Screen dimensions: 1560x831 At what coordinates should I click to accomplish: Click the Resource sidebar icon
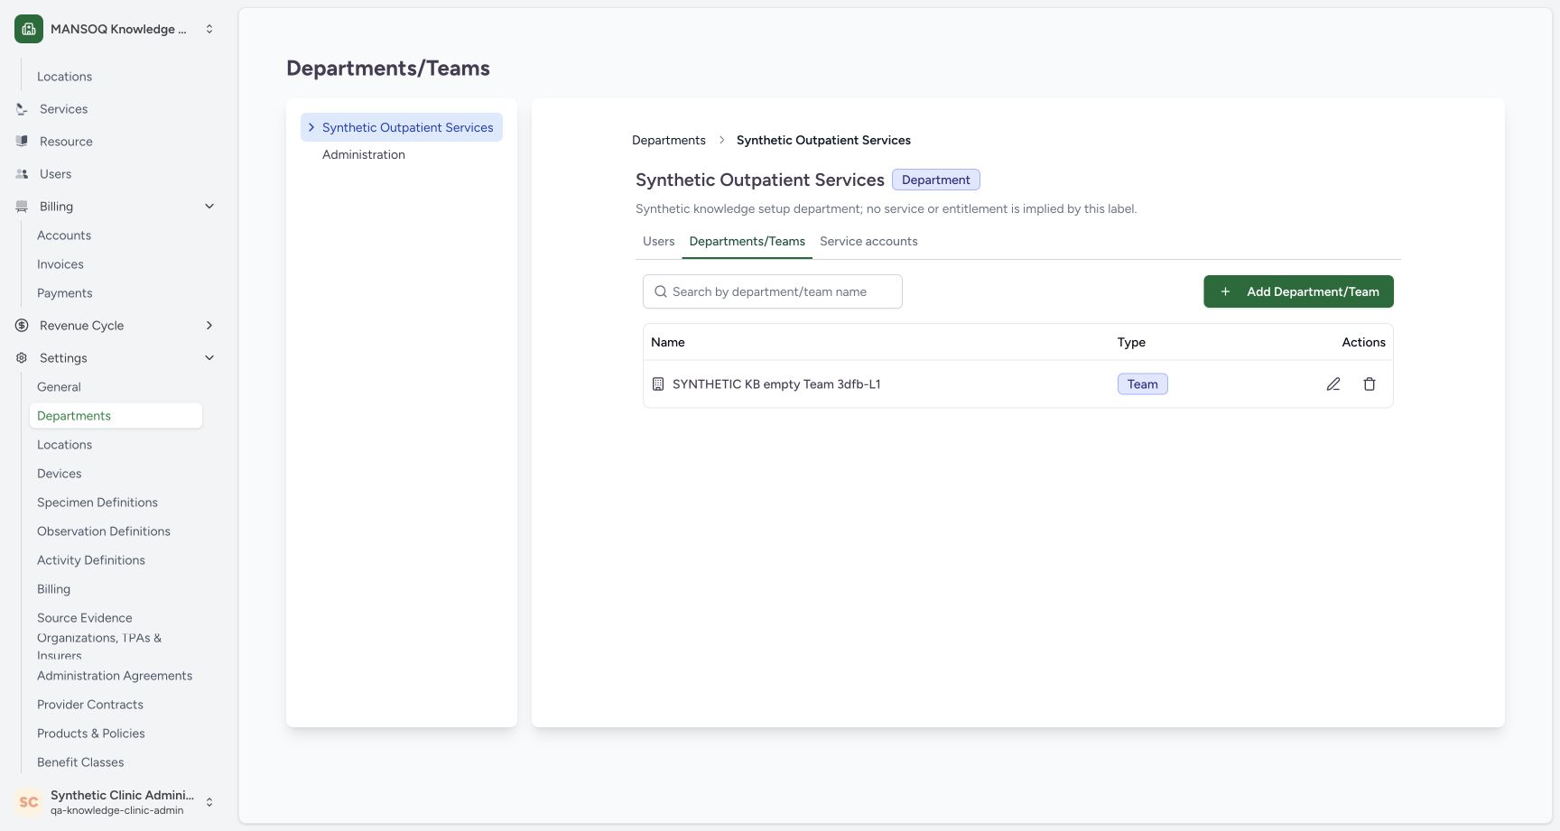click(22, 142)
